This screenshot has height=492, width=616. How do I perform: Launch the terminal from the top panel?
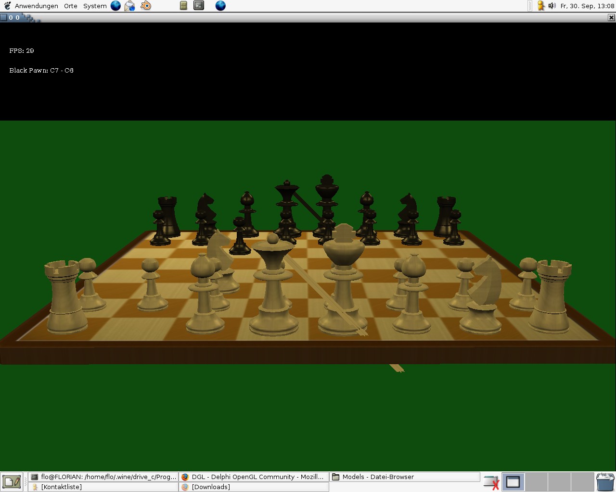click(199, 6)
